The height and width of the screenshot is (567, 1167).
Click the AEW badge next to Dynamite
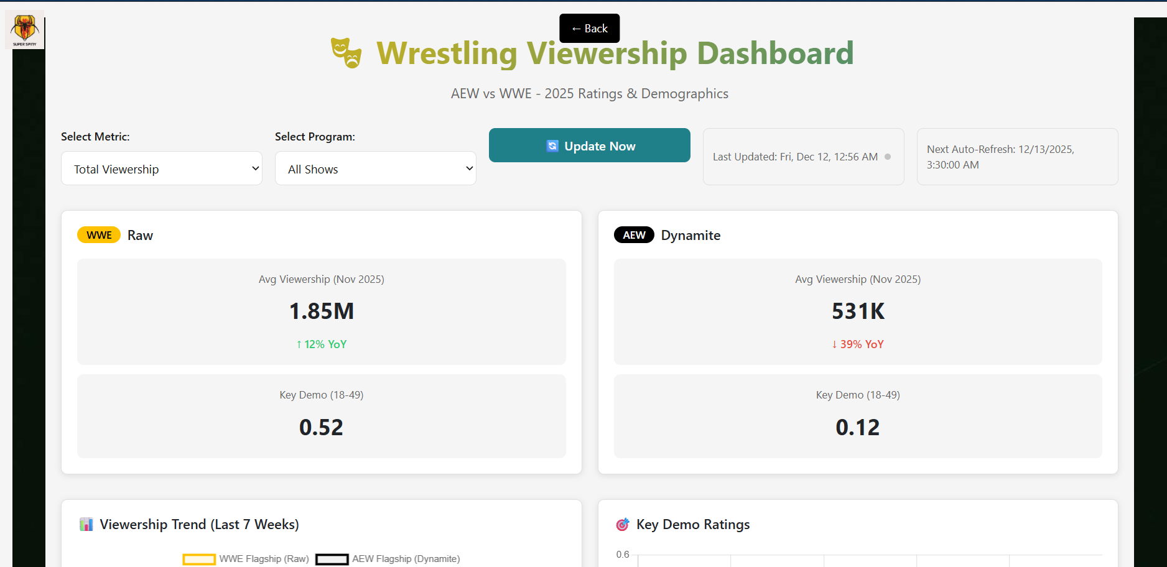633,234
